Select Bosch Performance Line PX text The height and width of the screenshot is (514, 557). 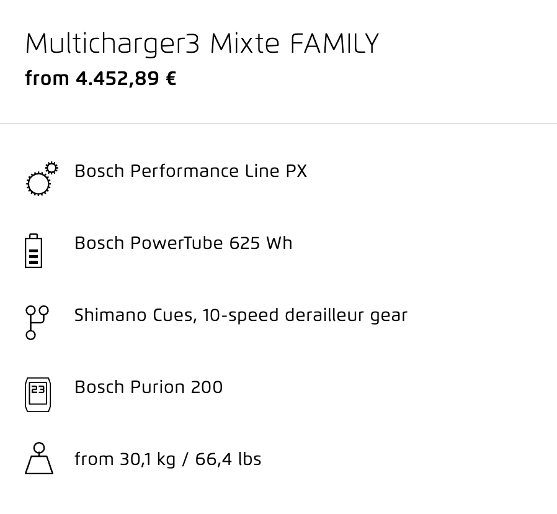[190, 171]
